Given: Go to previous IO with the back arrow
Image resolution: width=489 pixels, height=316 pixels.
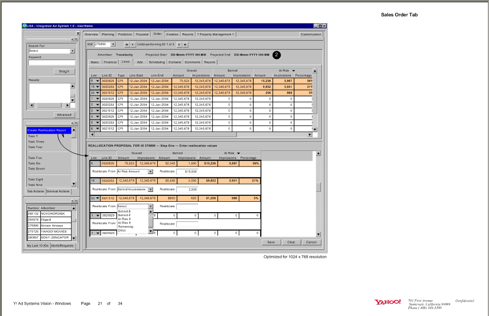Looking at the screenshot, I should (x=133, y=44).
